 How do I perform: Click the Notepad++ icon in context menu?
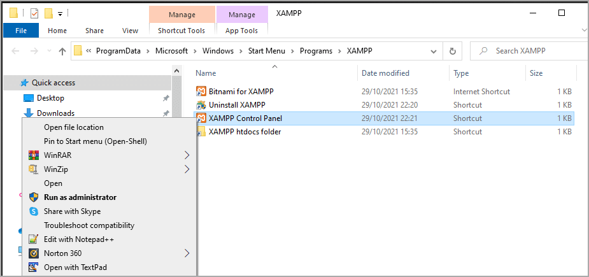coord(34,239)
